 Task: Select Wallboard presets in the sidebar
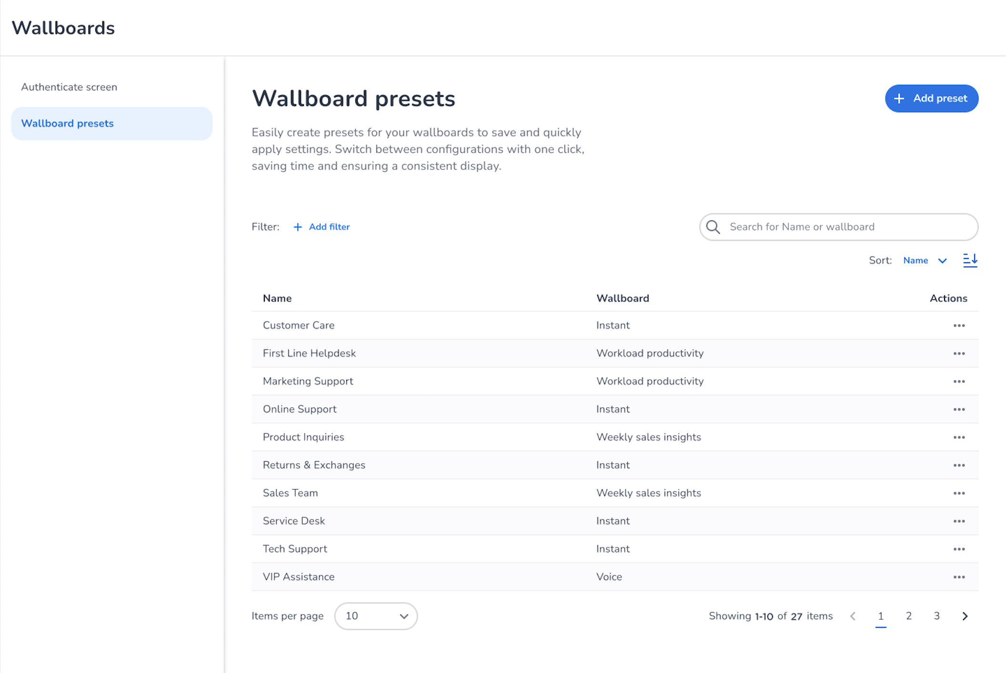click(x=111, y=123)
